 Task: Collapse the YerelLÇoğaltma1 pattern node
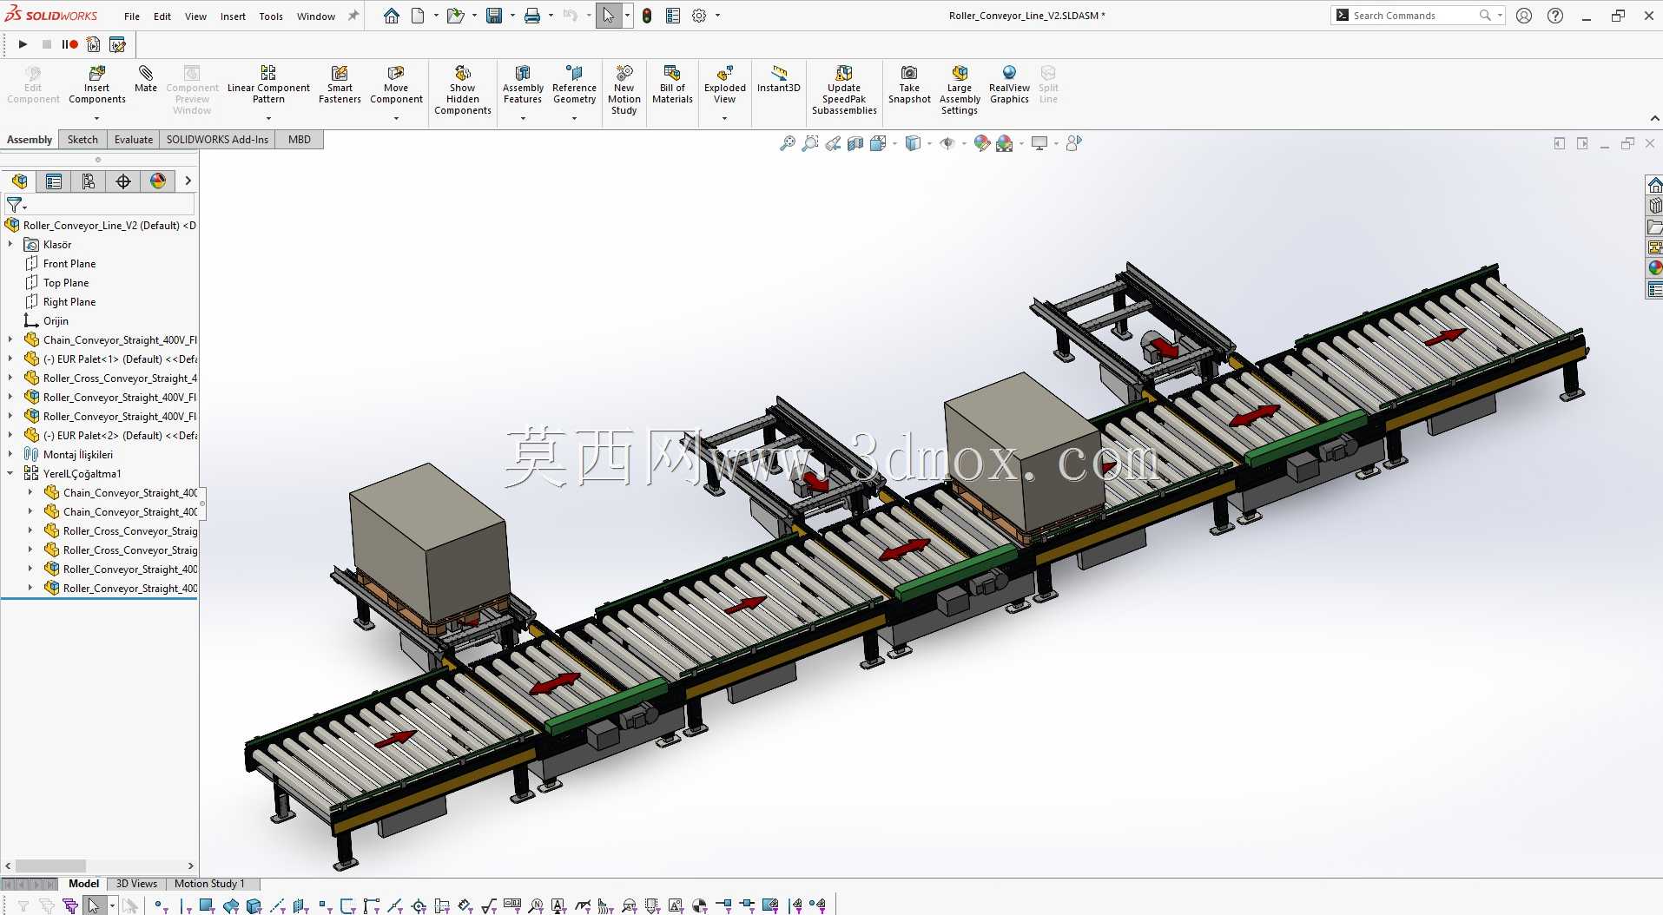tap(10, 474)
